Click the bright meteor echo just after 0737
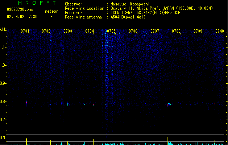The height and width of the screenshot is (145, 228). click(169, 104)
